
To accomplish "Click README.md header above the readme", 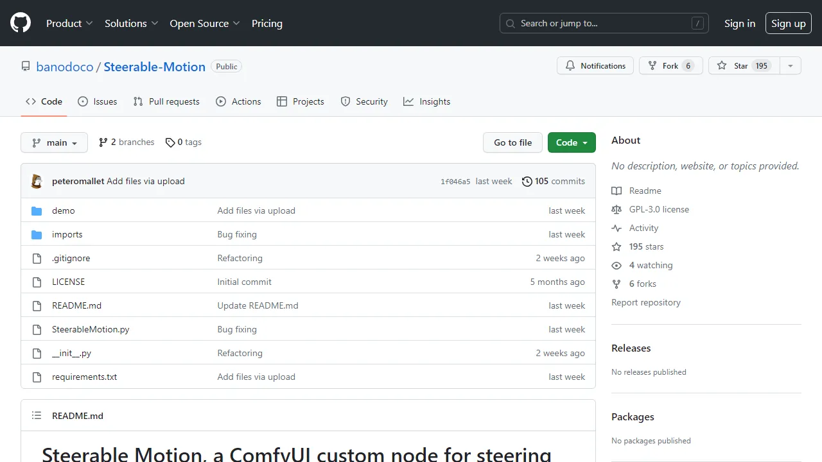I will coord(78,416).
